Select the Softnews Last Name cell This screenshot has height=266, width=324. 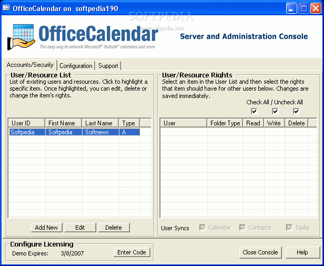point(100,132)
